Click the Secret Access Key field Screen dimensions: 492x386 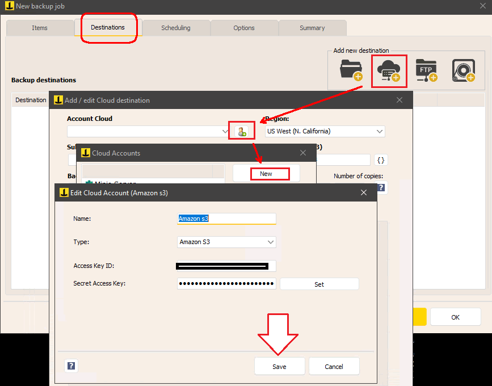point(226,283)
